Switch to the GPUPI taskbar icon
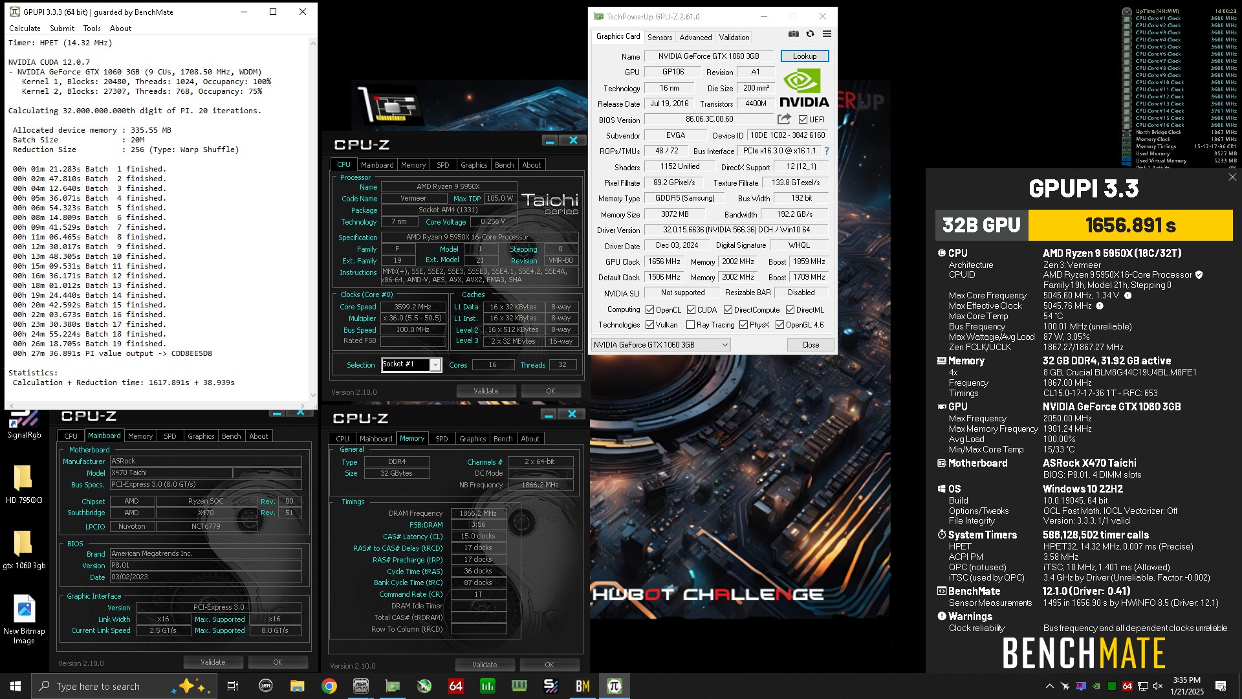The image size is (1242, 699). click(x=614, y=686)
